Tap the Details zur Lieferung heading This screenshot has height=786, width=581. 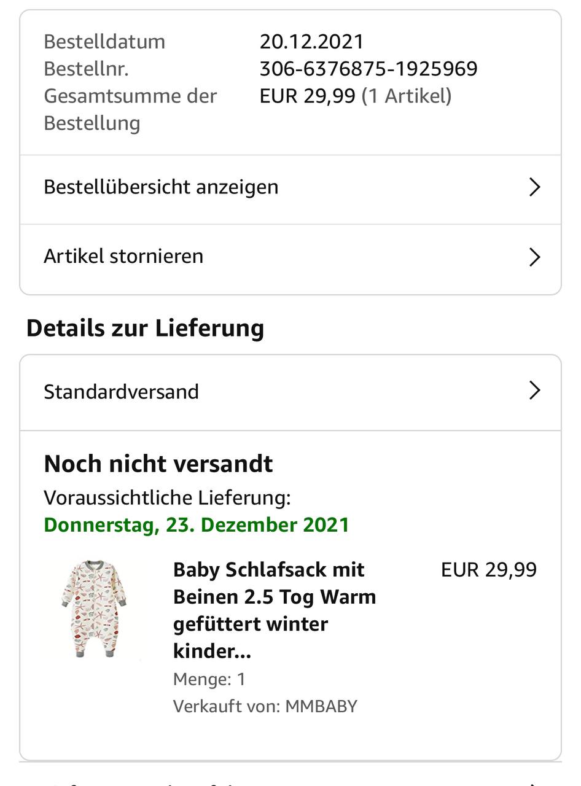click(x=145, y=328)
